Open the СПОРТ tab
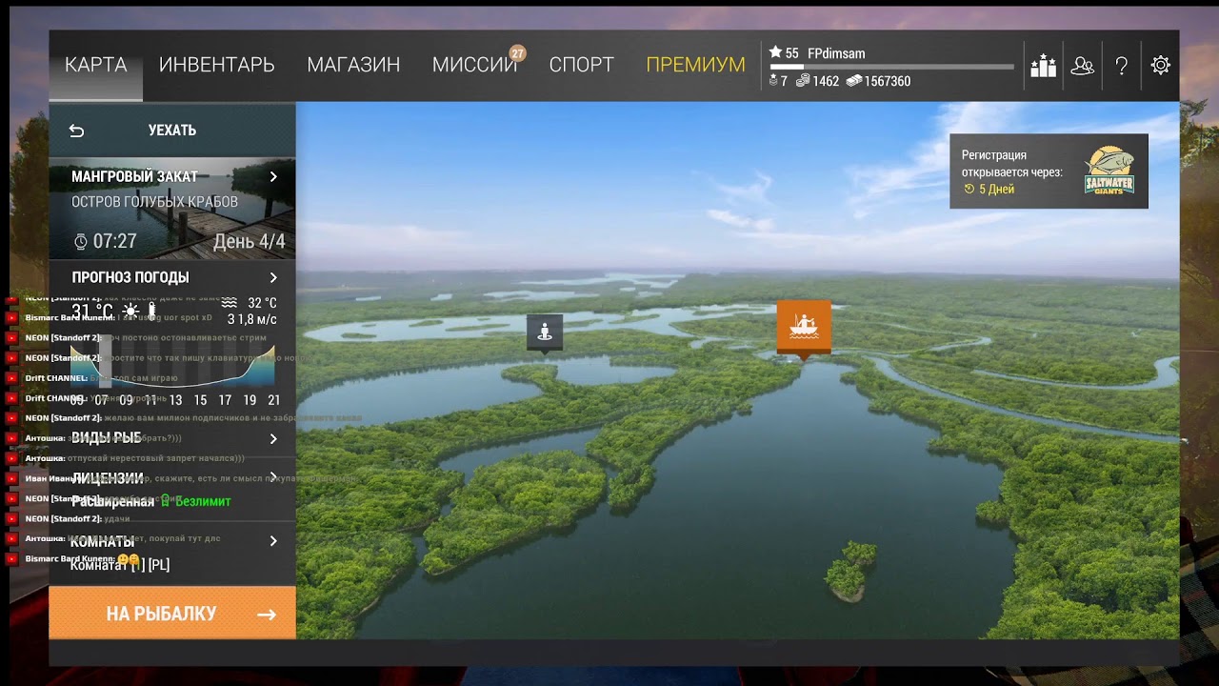Image resolution: width=1219 pixels, height=686 pixels. pyautogui.click(x=582, y=65)
